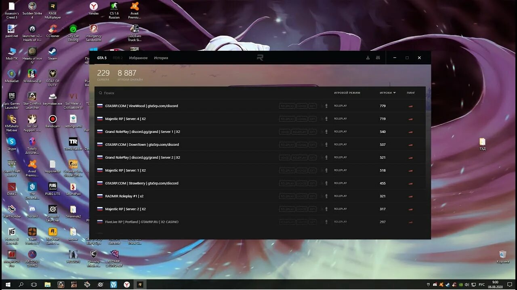Screen dimensions: 517x290
Task: Click the Игровой режим column header
Action: tap(347, 93)
